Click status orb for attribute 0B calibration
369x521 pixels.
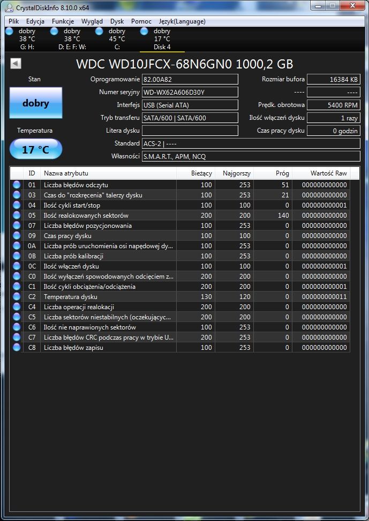pos(16,256)
